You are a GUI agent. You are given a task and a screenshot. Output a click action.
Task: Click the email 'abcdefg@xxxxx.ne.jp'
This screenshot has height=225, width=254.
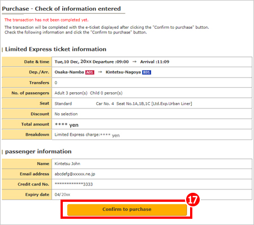[x=75, y=174]
